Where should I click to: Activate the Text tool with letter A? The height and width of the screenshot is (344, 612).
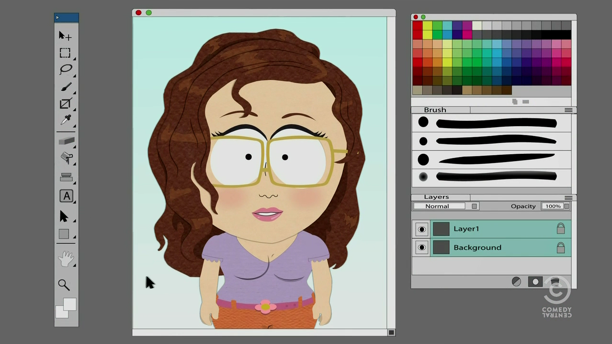click(x=67, y=196)
